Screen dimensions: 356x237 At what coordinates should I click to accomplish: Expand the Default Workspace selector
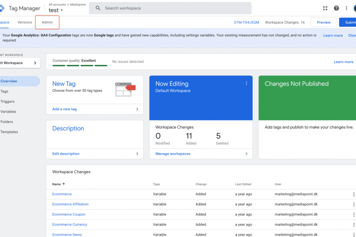[20, 63]
